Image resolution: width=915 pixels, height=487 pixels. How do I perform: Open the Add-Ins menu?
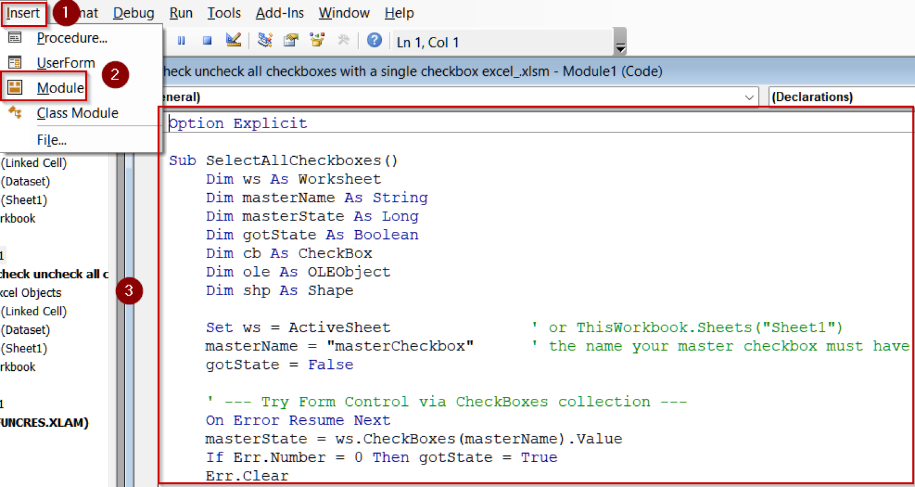(x=279, y=13)
